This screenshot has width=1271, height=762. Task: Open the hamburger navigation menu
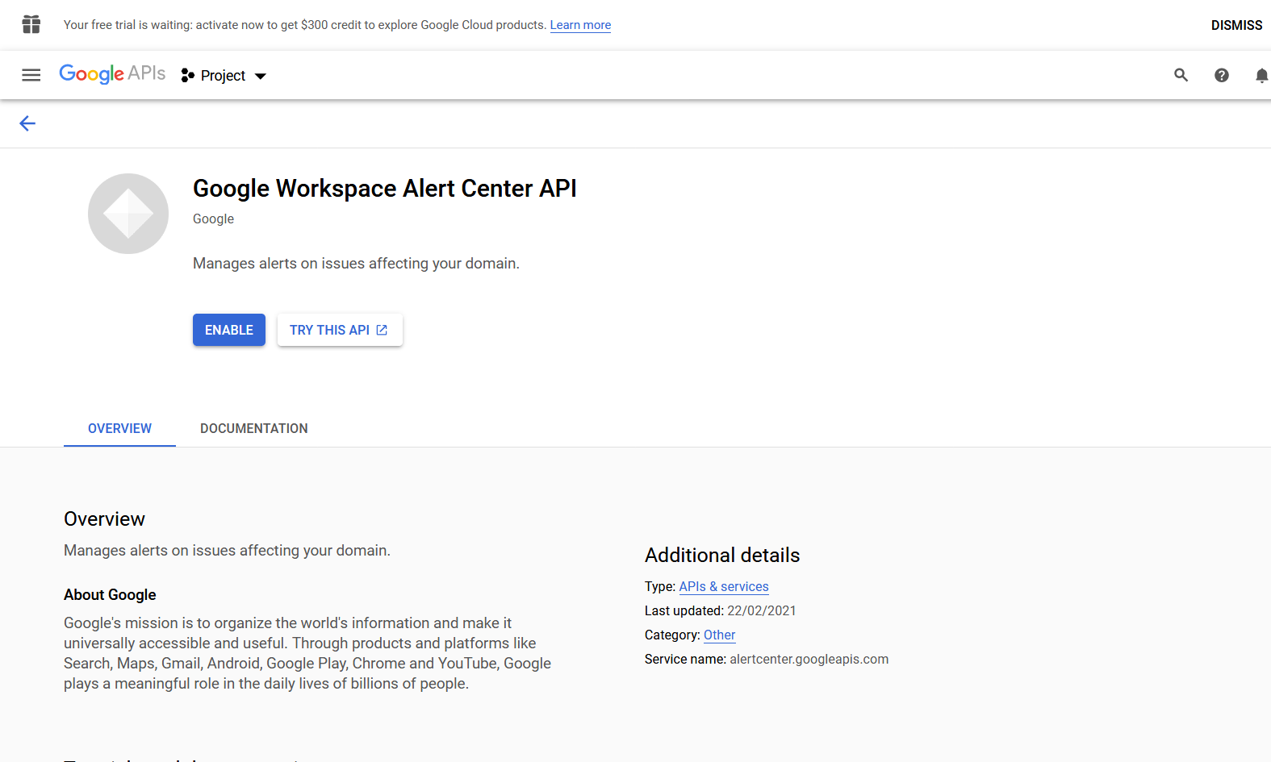31,75
